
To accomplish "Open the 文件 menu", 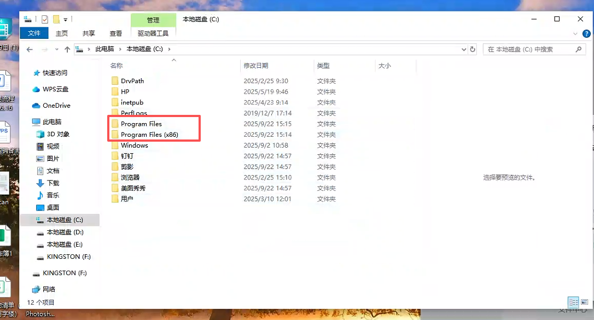I will [34, 33].
